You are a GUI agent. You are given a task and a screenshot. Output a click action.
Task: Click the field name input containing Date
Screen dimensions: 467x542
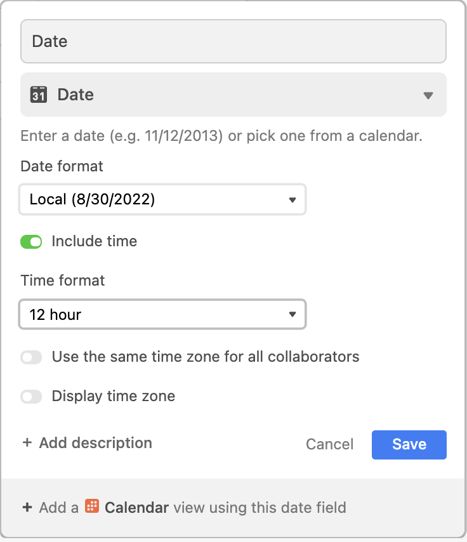point(233,41)
